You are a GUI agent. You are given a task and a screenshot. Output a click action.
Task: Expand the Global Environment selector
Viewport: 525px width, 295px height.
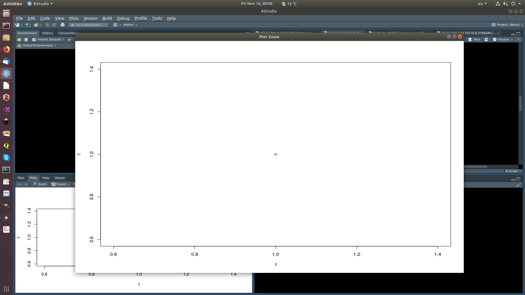[38, 45]
